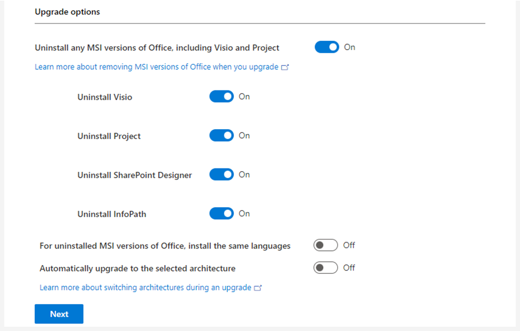Image resolution: width=520 pixels, height=331 pixels.
Task: Click external-link icon after removing MSI versions link
Action: pos(285,68)
